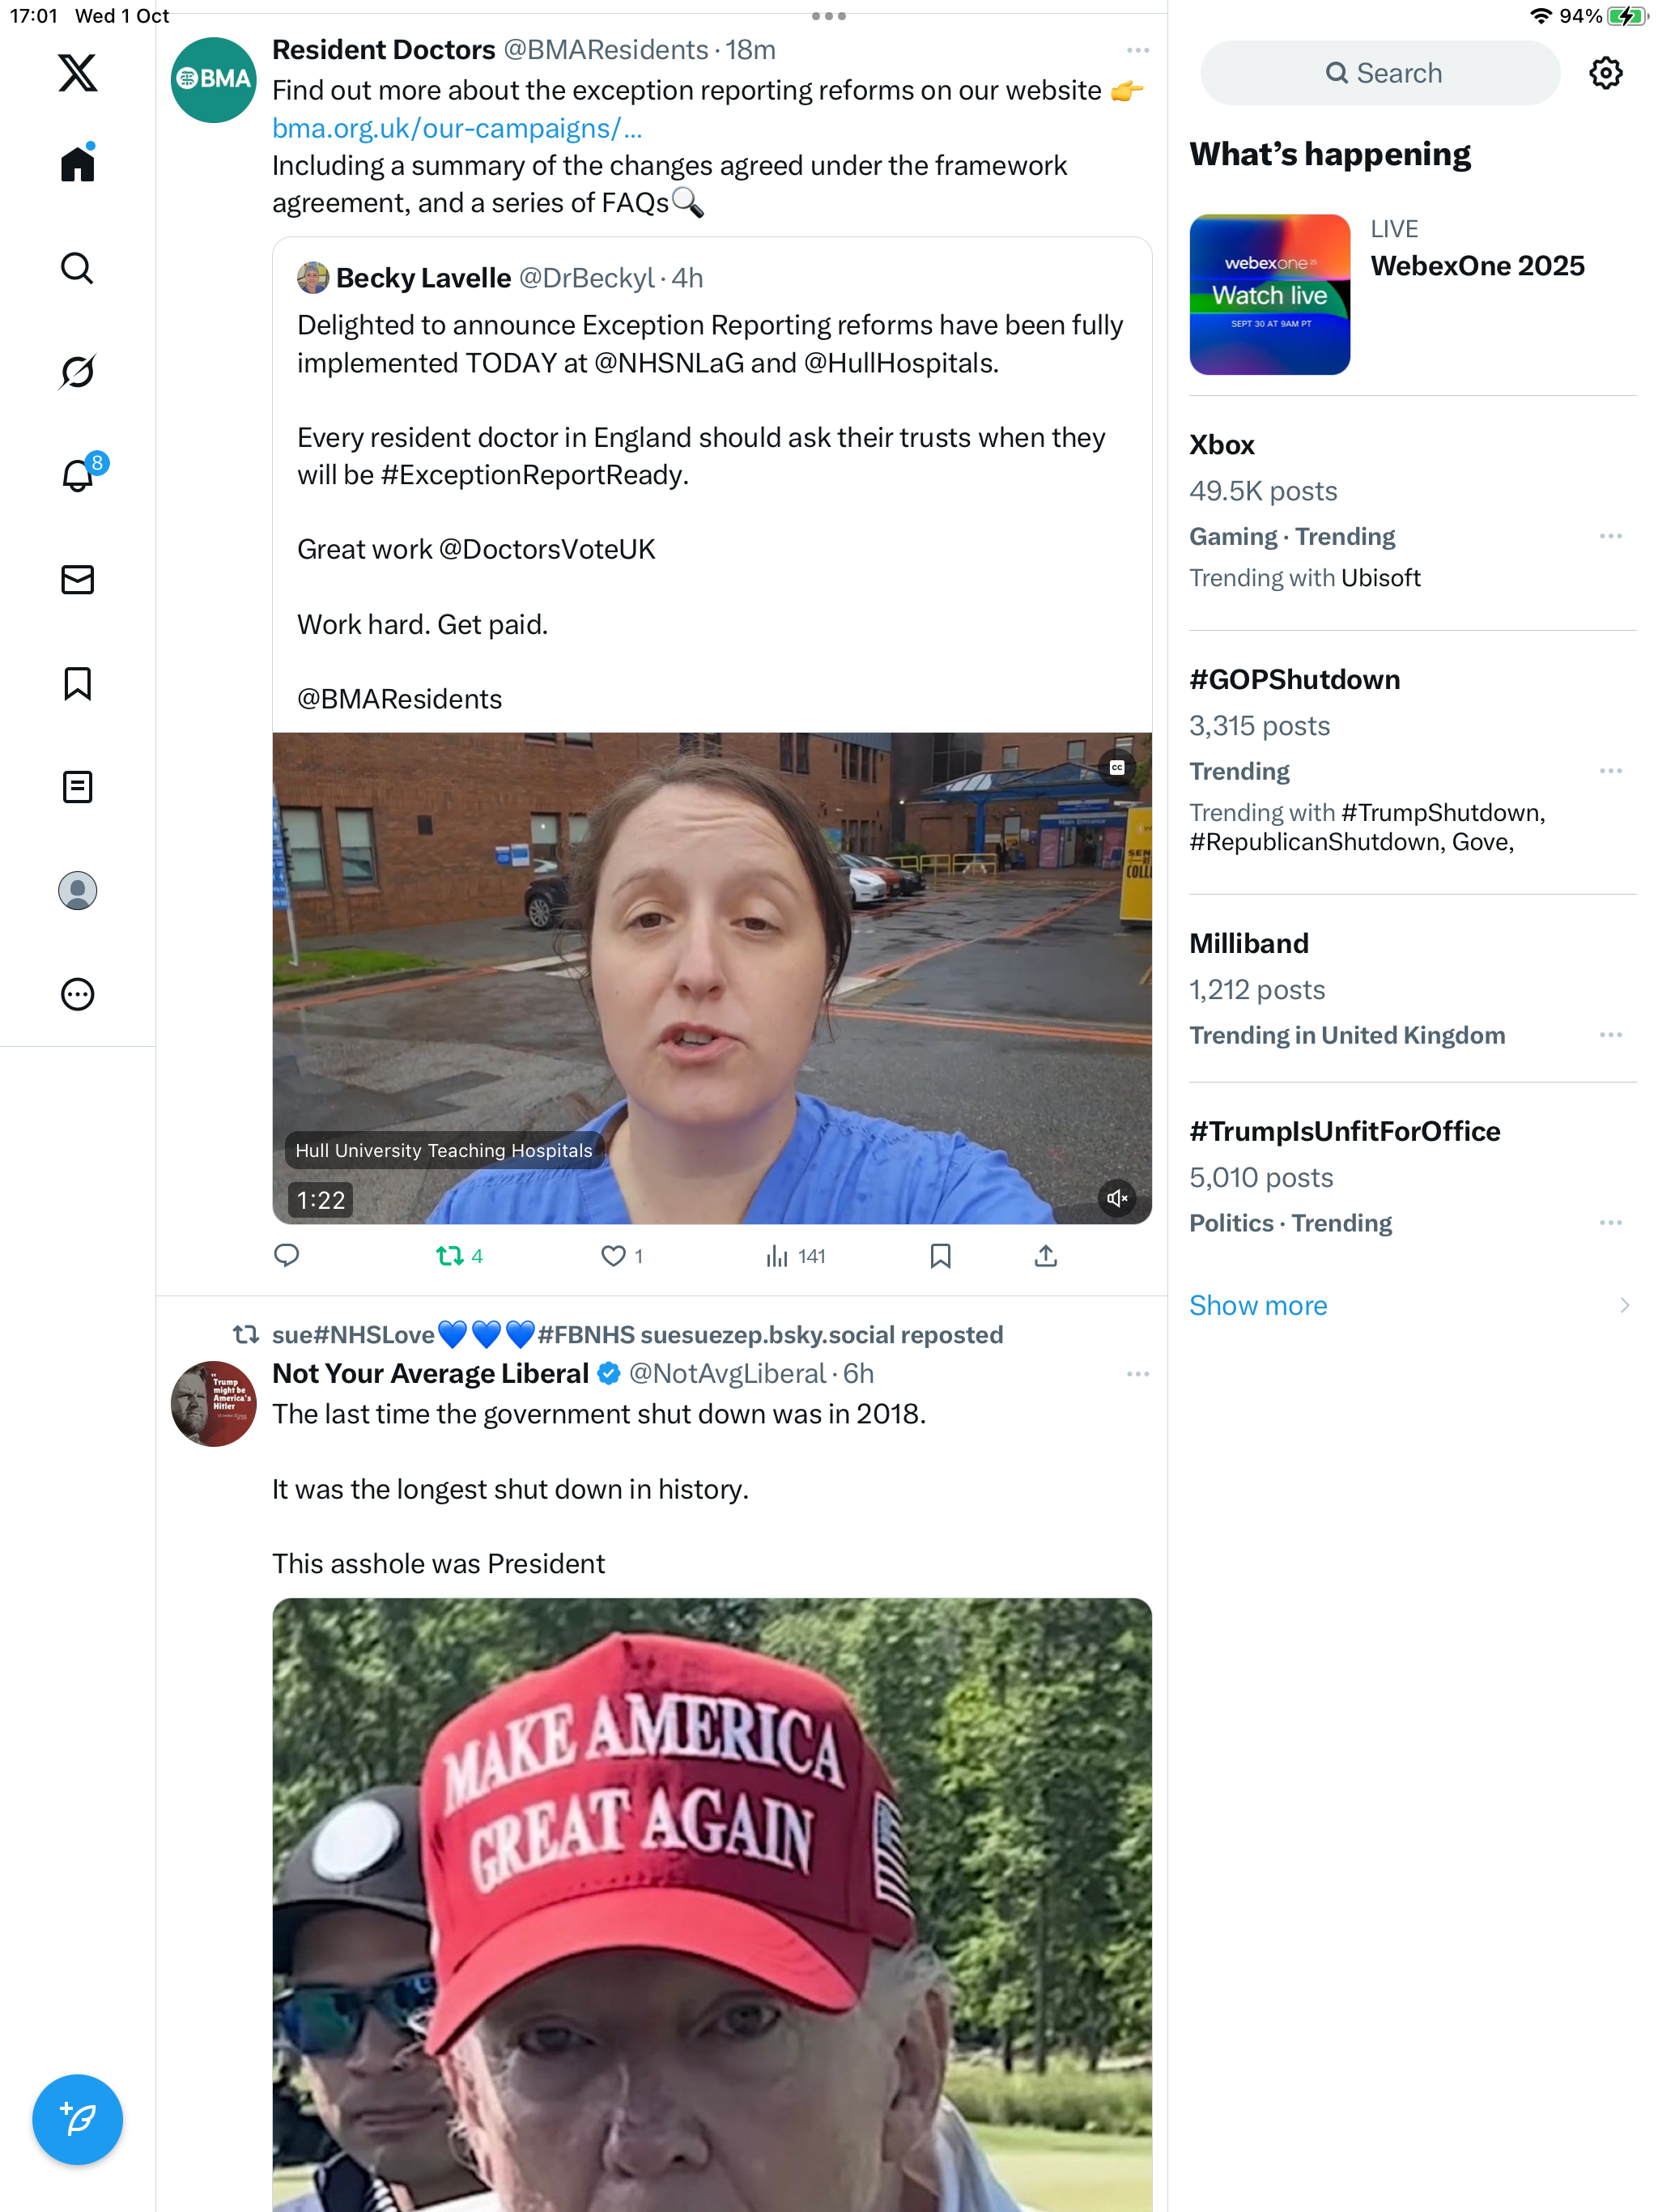The height and width of the screenshot is (2212, 1658).
Task: Open Lists icon in sidebar
Action: [x=77, y=787]
